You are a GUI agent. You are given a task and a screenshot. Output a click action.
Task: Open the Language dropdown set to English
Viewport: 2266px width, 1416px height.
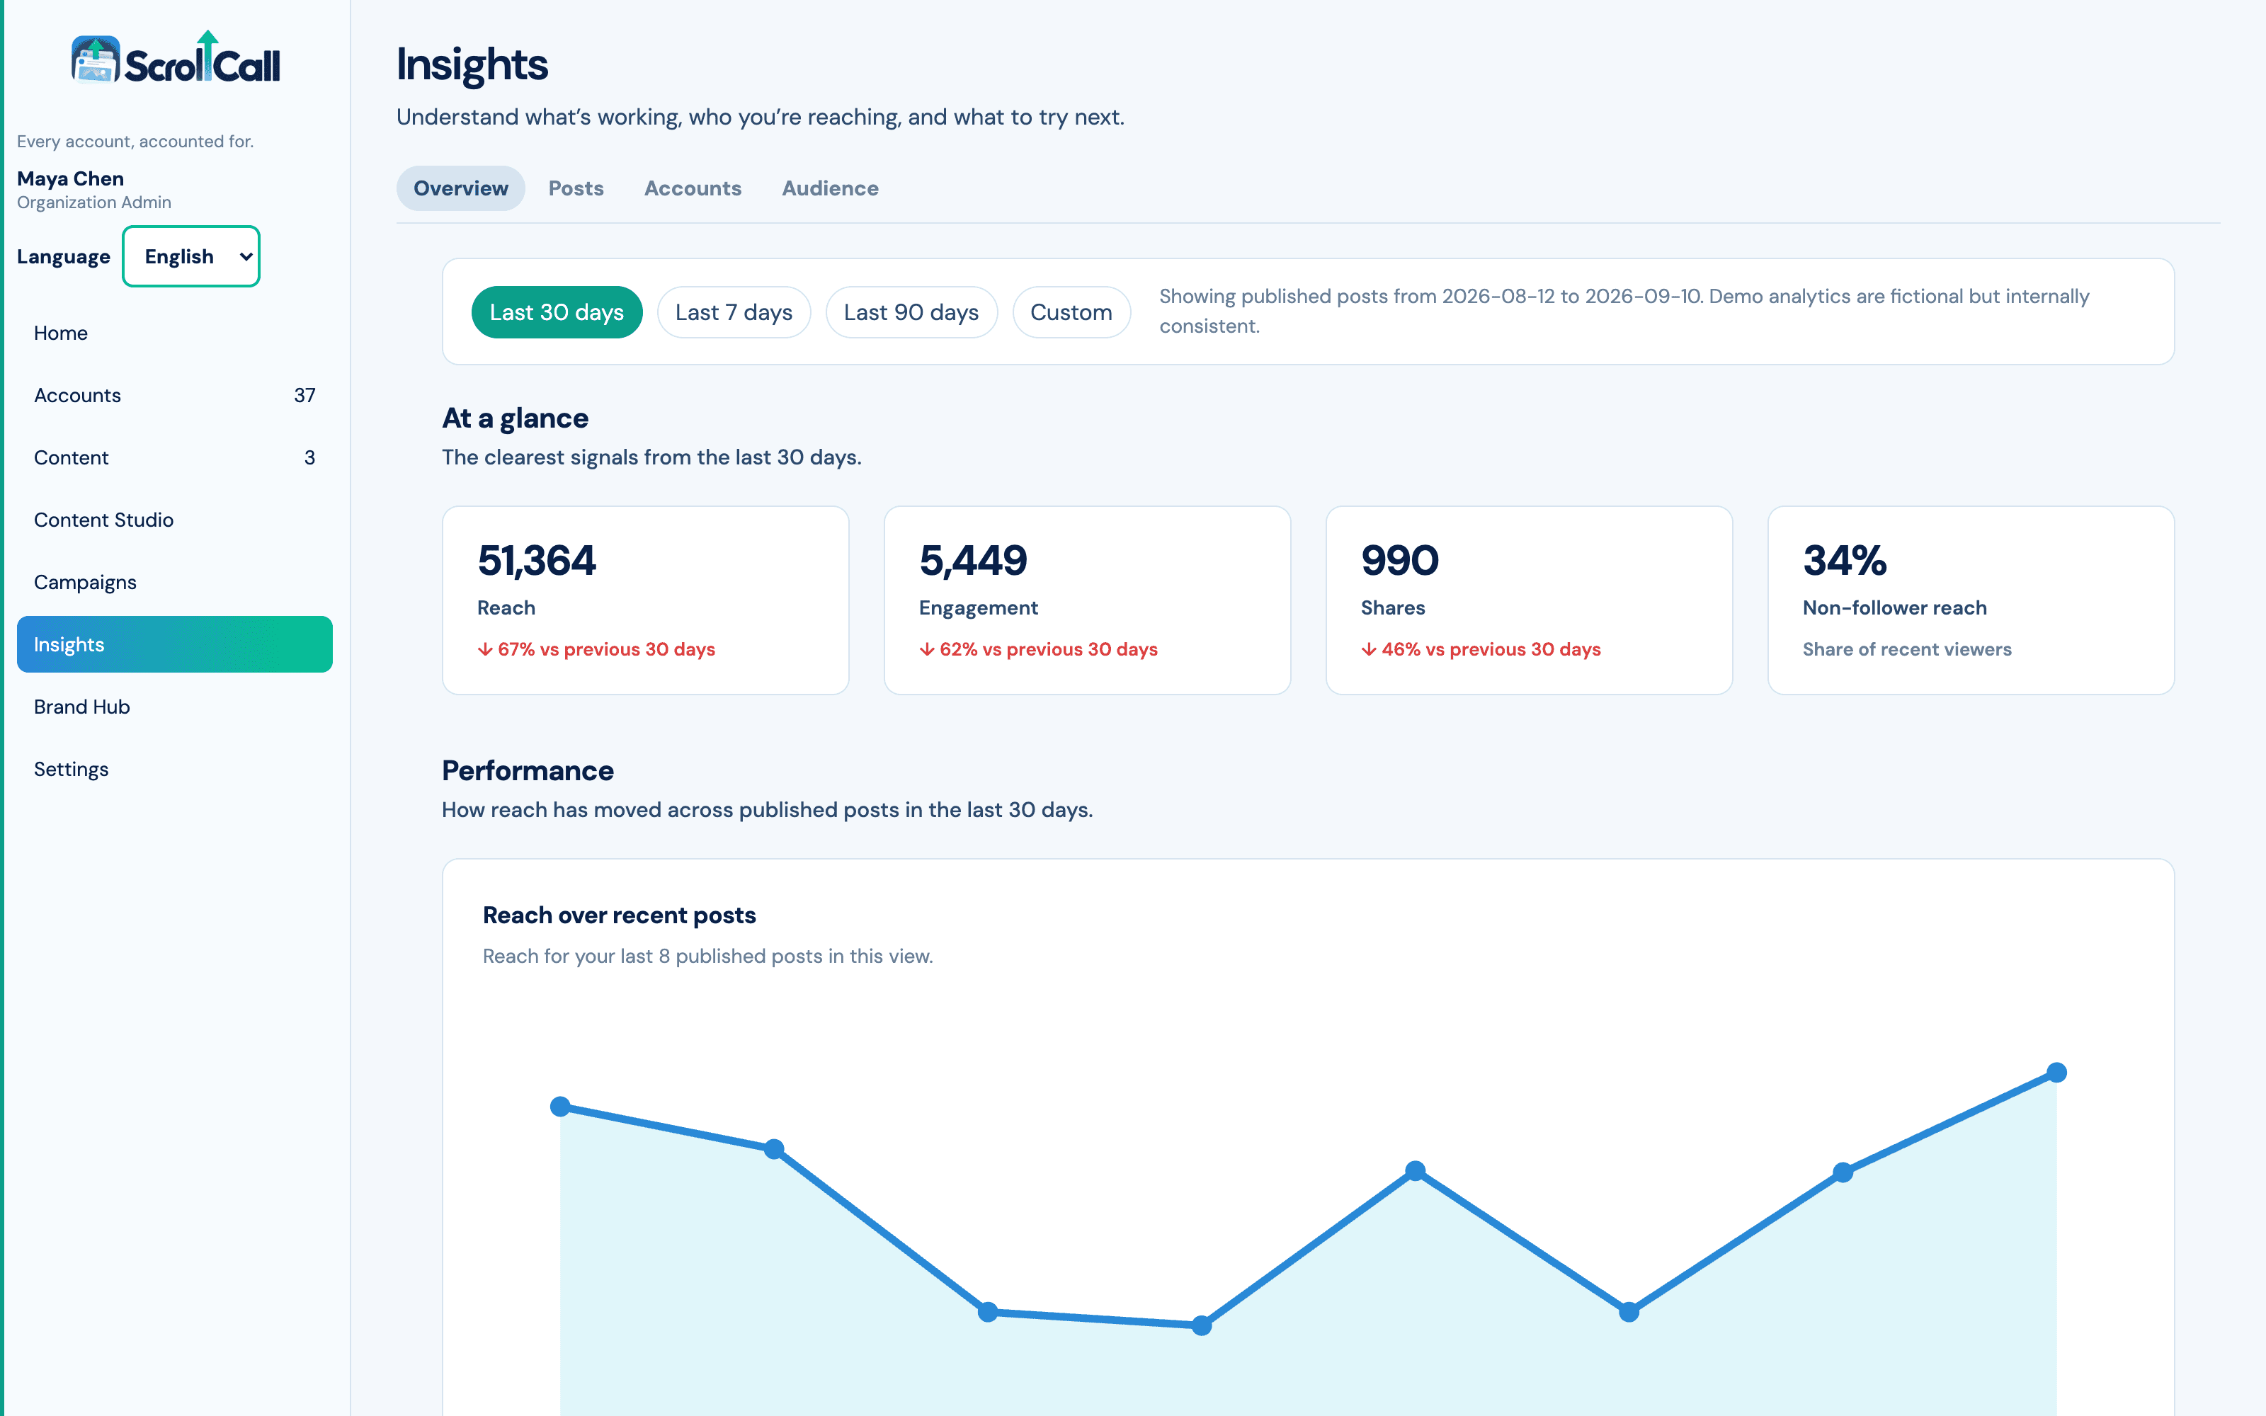point(191,256)
